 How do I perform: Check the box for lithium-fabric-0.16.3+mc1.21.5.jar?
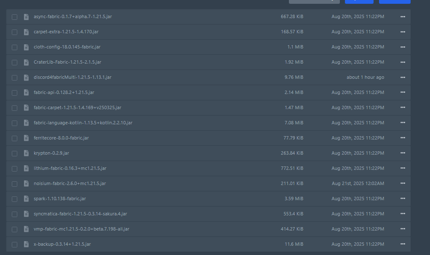click(15, 169)
